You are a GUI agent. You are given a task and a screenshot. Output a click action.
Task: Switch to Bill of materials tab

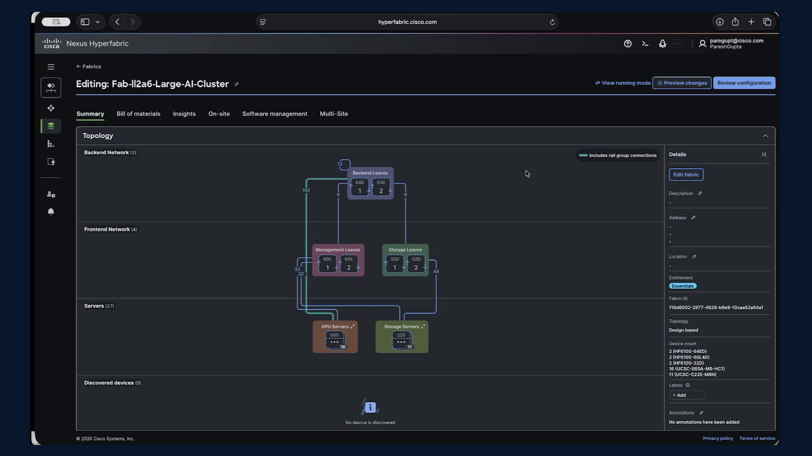[138, 114]
